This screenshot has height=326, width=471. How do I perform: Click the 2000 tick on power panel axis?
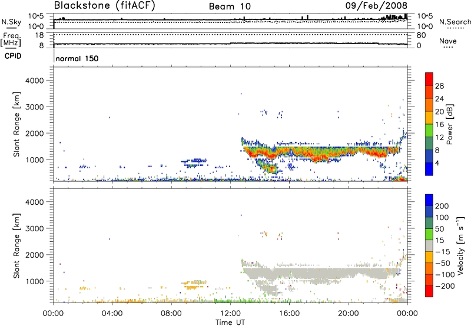[35, 133]
